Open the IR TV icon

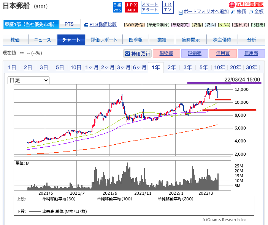click(168, 7)
